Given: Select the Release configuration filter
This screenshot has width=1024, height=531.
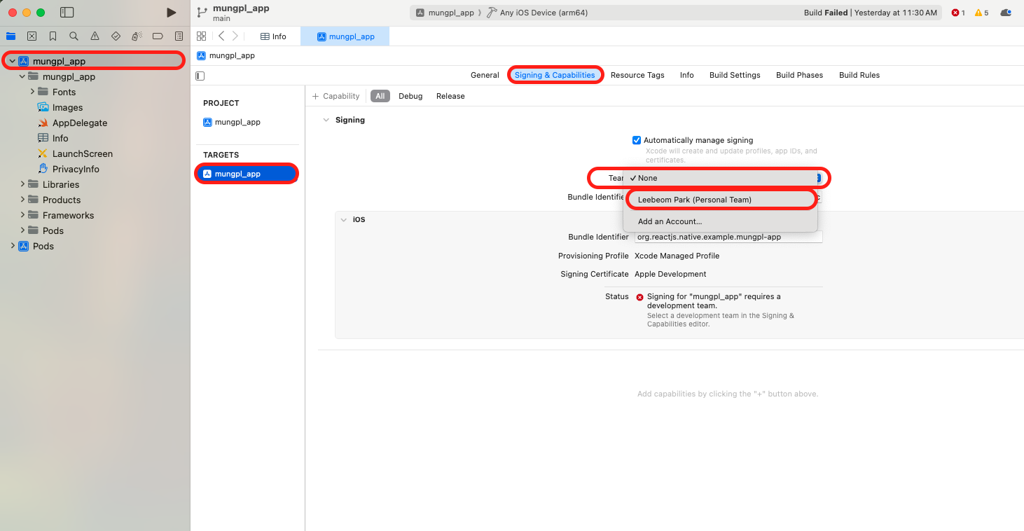Looking at the screenshot, I should point(450,96).
